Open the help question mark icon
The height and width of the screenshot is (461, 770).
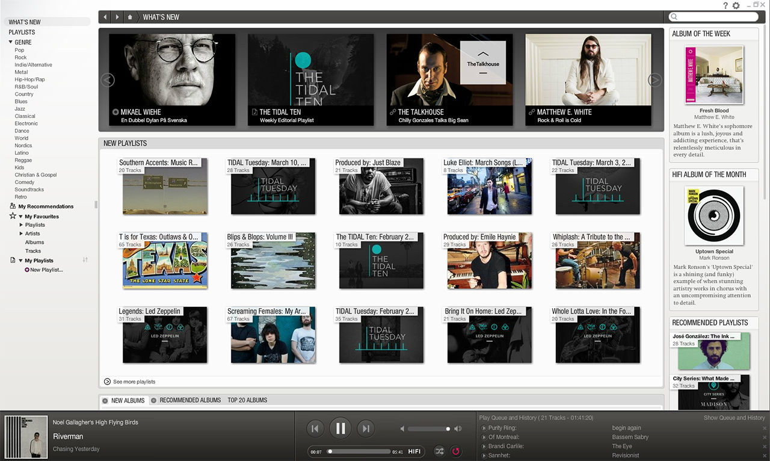coord(725,5)
